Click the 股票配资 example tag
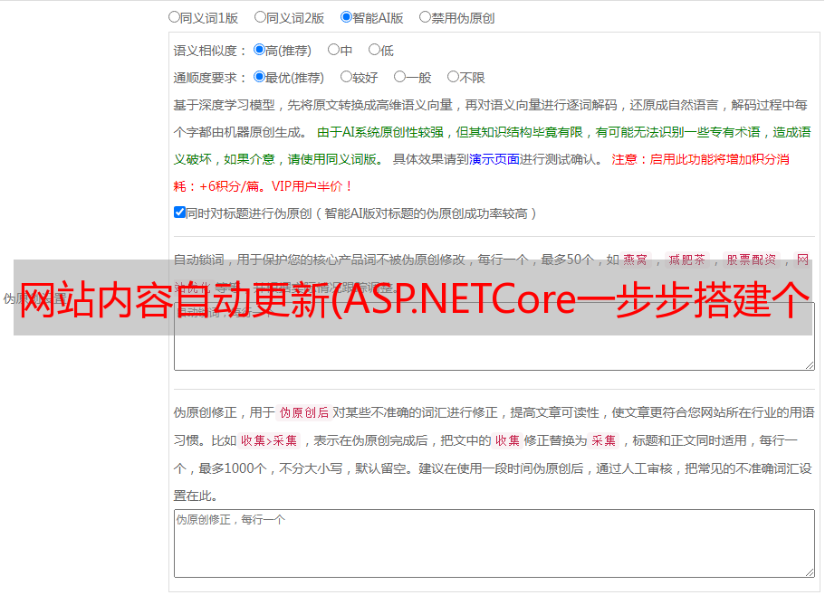This screenshot has width=825, height=595. coord(752,260)
